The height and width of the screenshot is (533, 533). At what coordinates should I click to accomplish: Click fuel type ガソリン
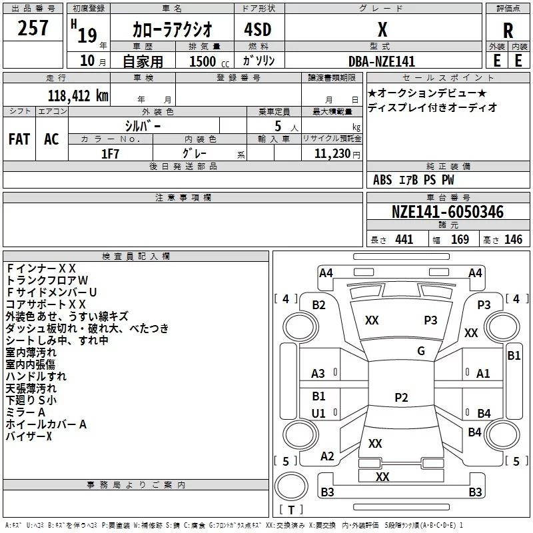click(259, 61)
